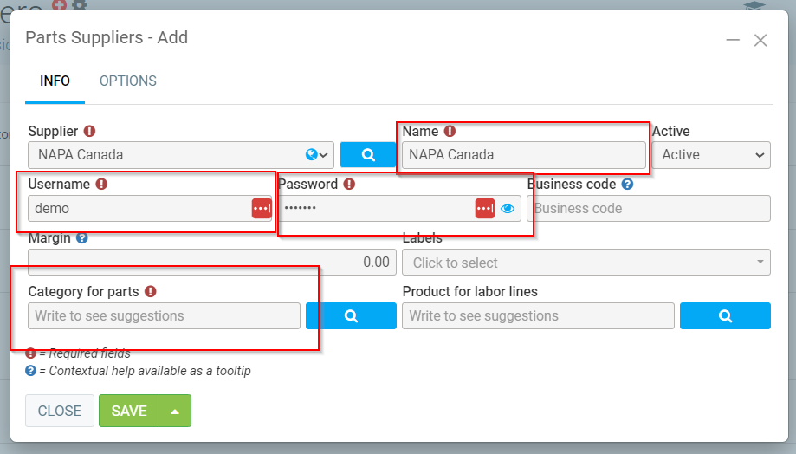Screen dimensions: 796x454
Task: Open the Active status dropdown
Action: click(x=711, y=155)
